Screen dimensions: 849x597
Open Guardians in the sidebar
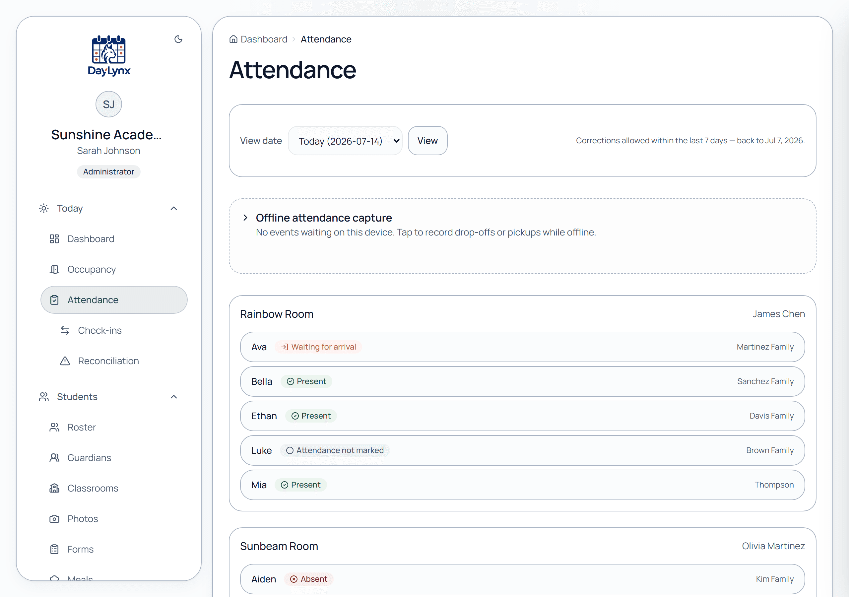click(114, 458)
